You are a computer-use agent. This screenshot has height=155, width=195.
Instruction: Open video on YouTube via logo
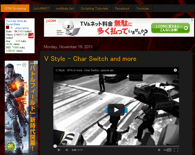coord(167,150)
